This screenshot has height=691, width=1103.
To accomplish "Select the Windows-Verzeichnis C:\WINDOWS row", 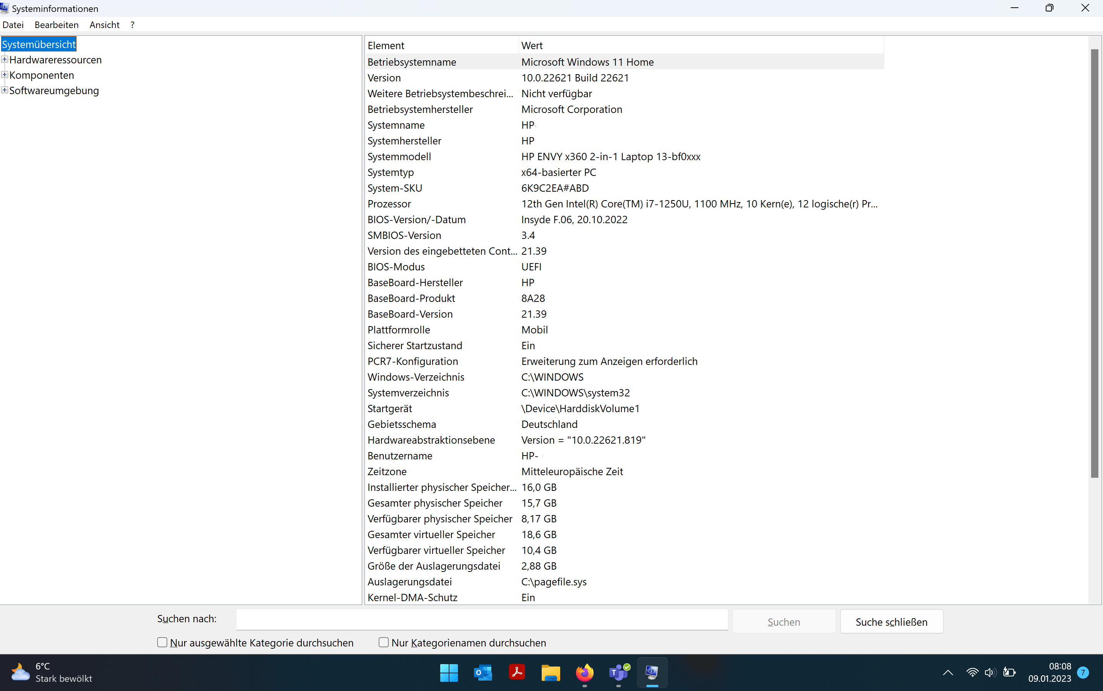I will coord(625,377).
